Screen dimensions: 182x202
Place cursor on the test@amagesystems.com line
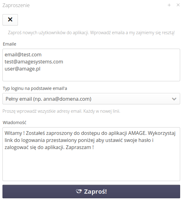(34, 62)
